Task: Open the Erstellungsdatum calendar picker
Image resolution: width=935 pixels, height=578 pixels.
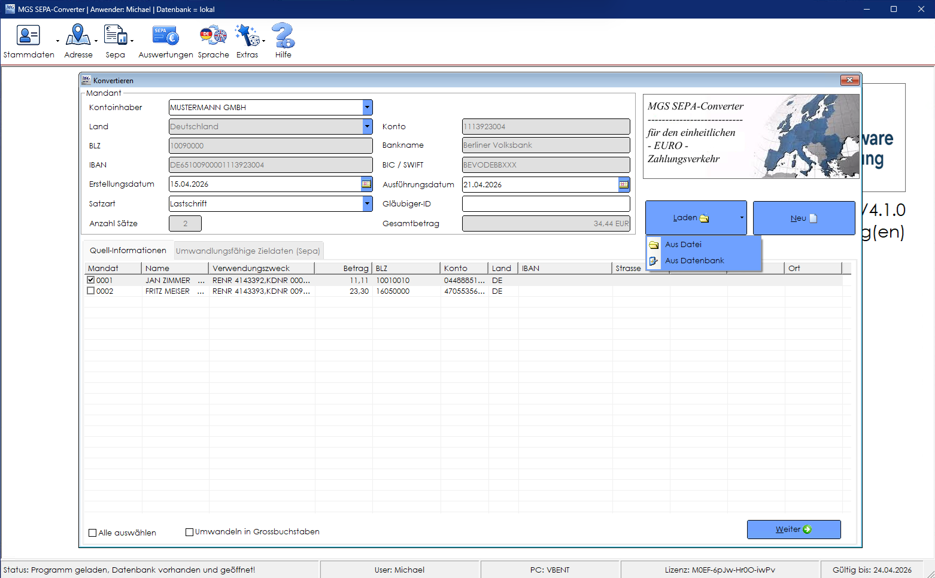Action: pos(366,184)
